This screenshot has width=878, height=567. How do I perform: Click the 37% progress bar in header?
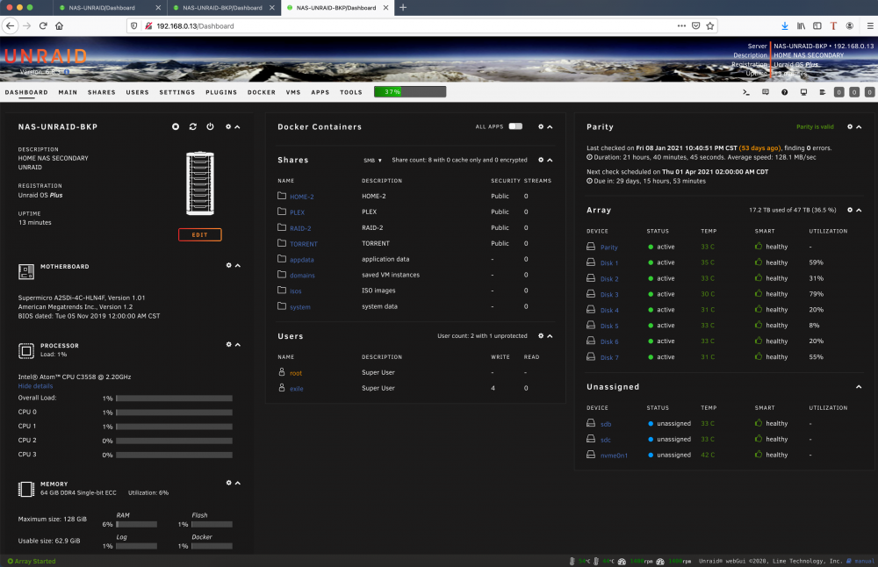click(x=410, y=92)
